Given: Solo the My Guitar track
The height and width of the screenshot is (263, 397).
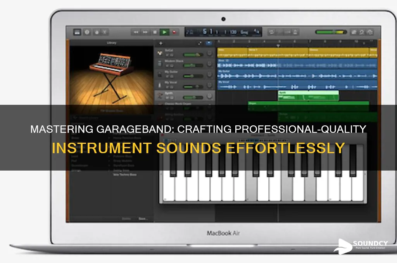Looking at the screenshot, I should [x=171, y=76].
